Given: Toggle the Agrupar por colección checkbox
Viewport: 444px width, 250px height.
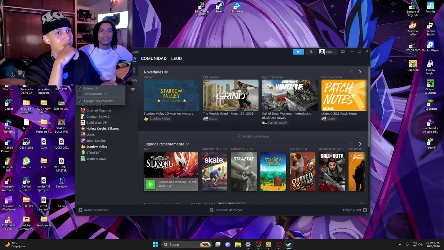Looking at the screenshot, I should point(80,101).
